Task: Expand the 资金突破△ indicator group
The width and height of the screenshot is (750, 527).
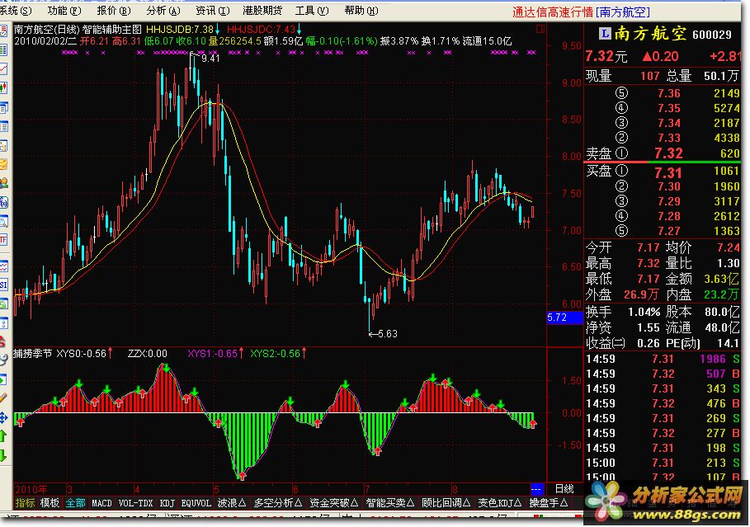Action: (333, 502)
